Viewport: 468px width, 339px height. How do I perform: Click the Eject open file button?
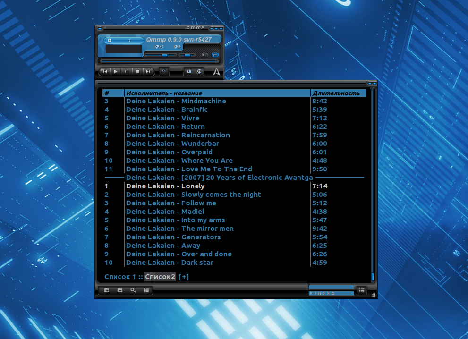(x=163, y=71)
